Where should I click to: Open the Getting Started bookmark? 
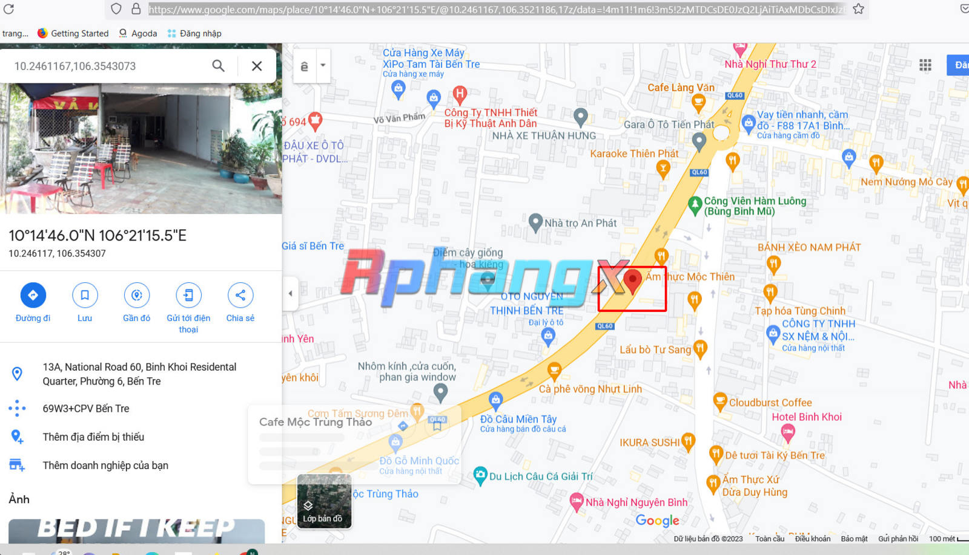[73, 33]
